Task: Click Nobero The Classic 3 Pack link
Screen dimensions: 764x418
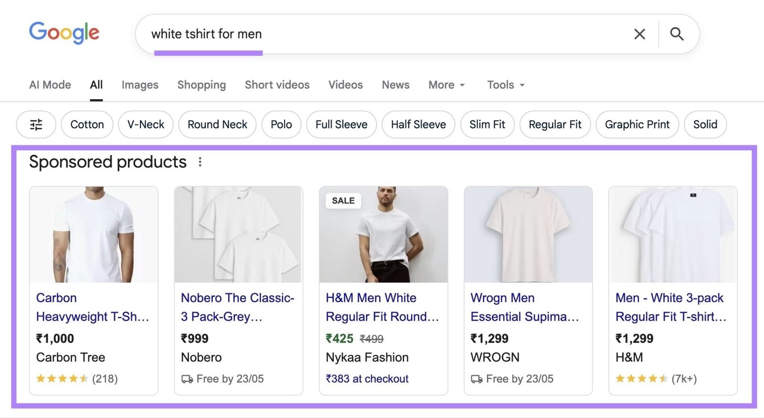Action: click(237, 307)
